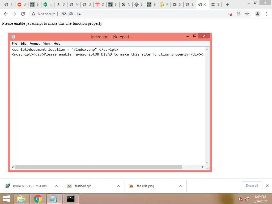Click Notepad's horizontal scrollbar thumb
Image resolution: width=272 pixels, height=204 pixels.
[x=99, y=167]
